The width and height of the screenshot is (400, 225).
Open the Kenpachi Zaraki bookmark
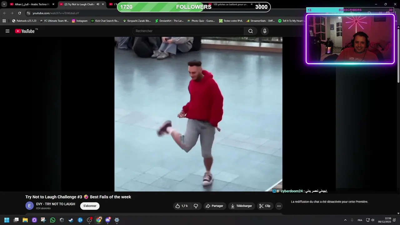(x=137, y=21)
